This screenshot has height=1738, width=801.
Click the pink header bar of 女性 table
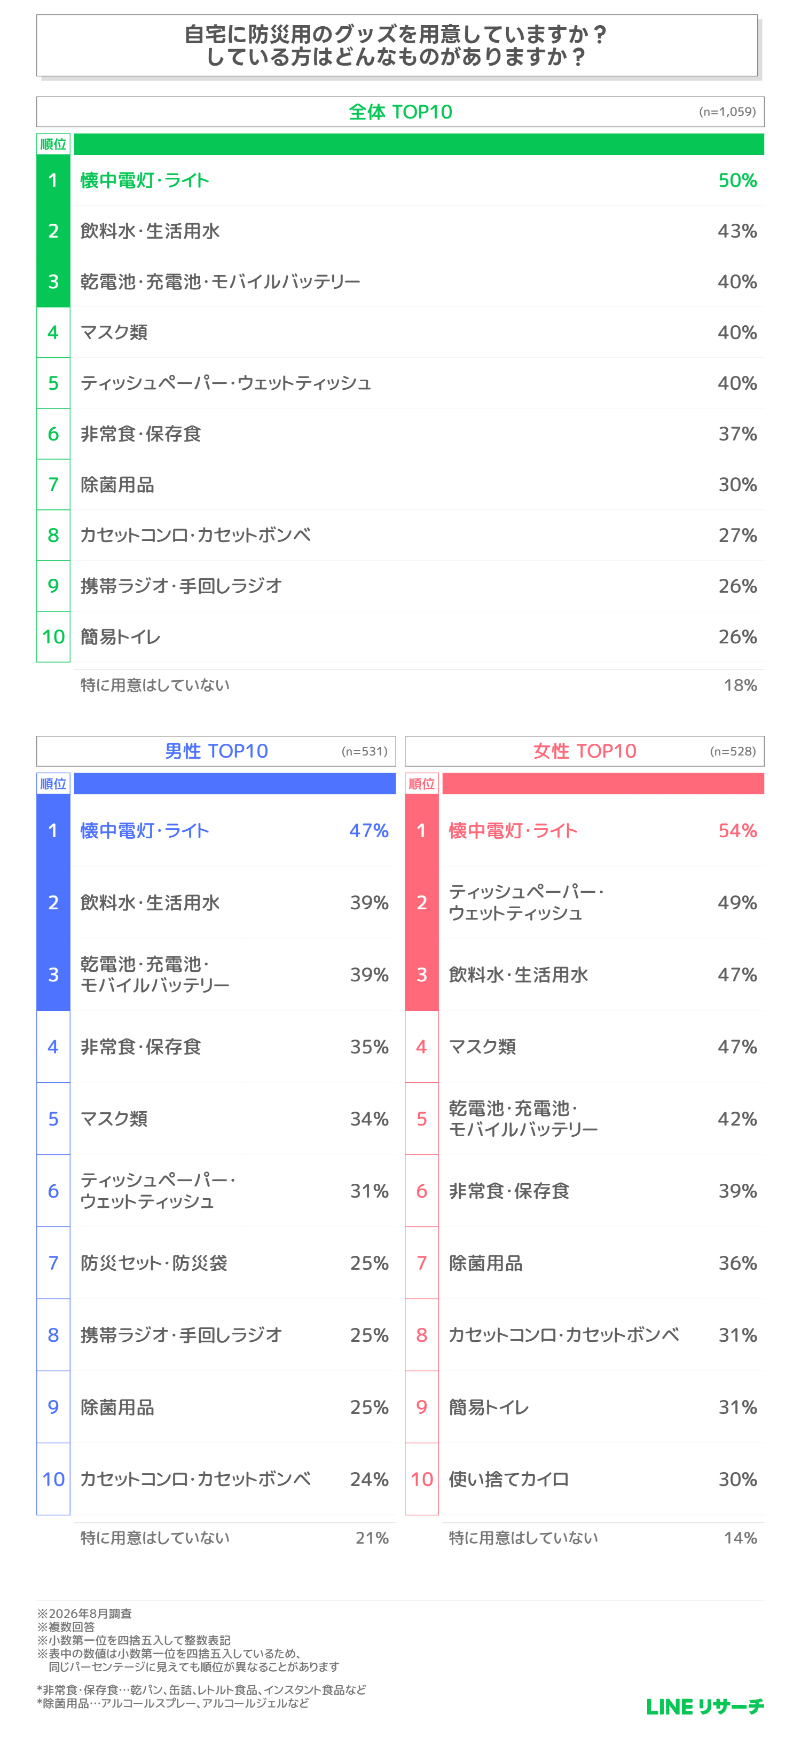[603, 783]
